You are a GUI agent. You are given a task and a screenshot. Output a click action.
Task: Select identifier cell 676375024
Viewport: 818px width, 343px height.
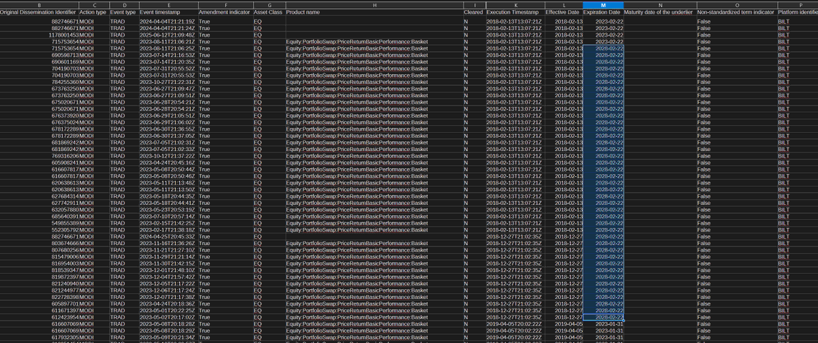(39, 122)
